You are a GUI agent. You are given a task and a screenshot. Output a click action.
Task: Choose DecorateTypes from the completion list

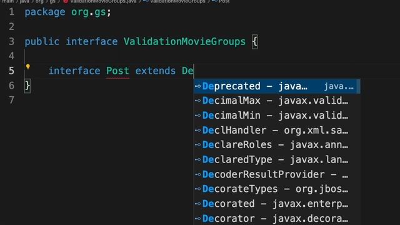click(x=277, y=189)
